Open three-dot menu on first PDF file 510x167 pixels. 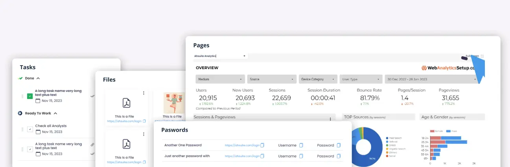click(x=144, y=93)
